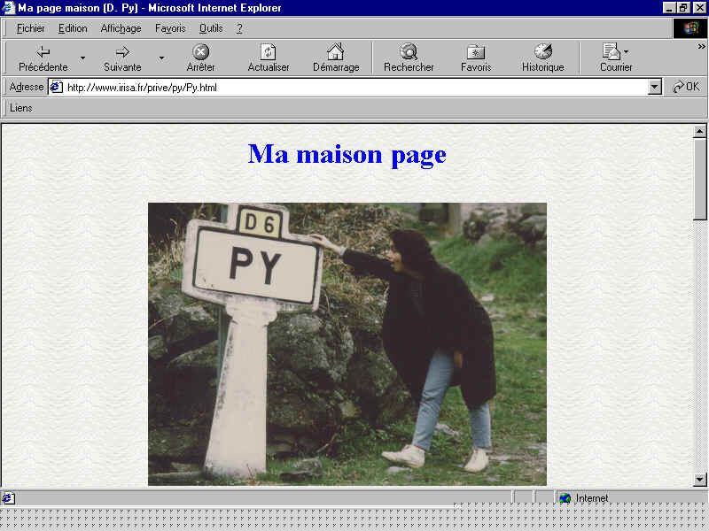Click the 'Internet' status bar text

coord(591,498)
